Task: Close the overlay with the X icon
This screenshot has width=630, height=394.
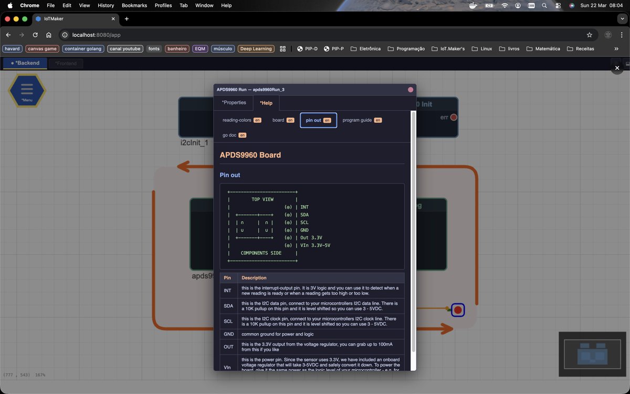Action: click(617, 68)
